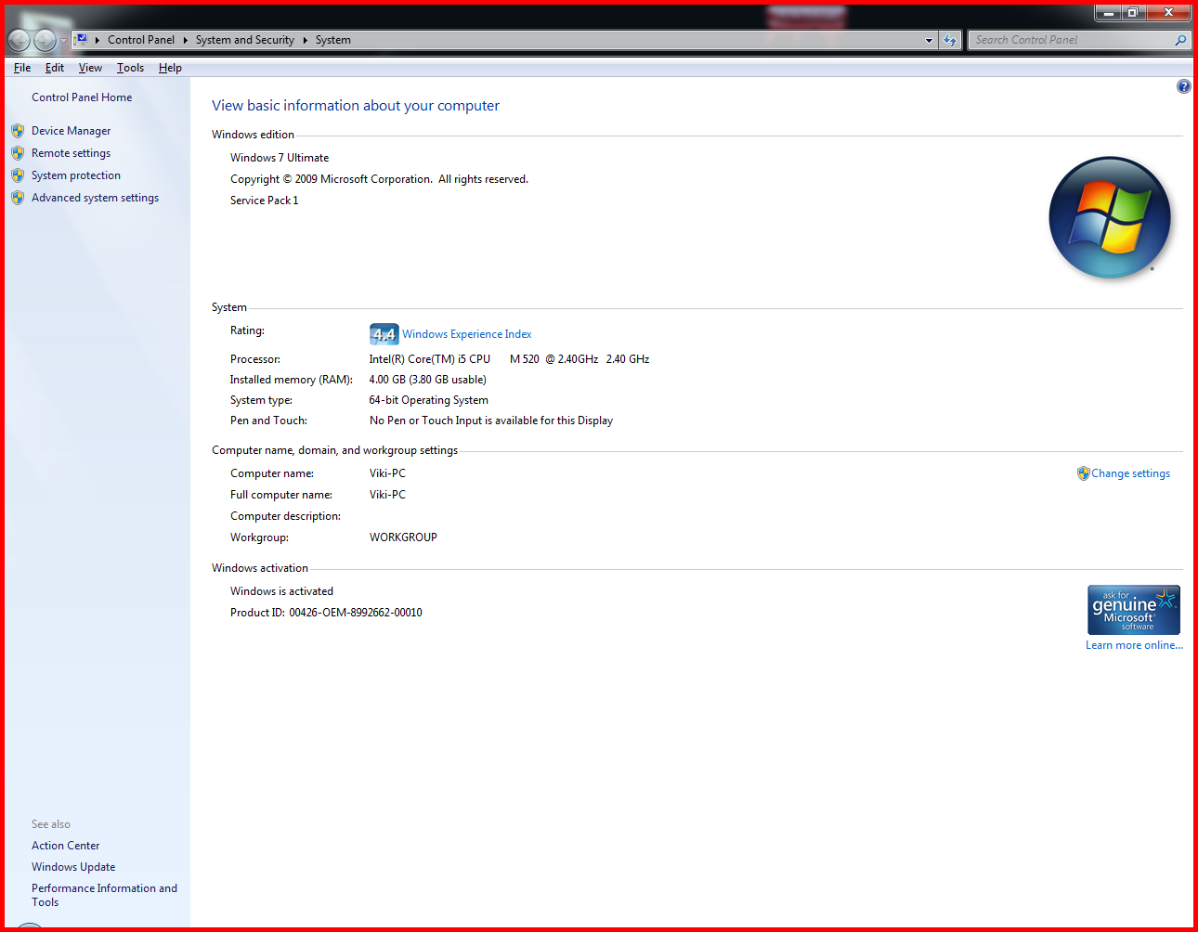This screenshot has height=932, width=1198.
Task: Close the System window
Action: click(x=1168, y=12)
